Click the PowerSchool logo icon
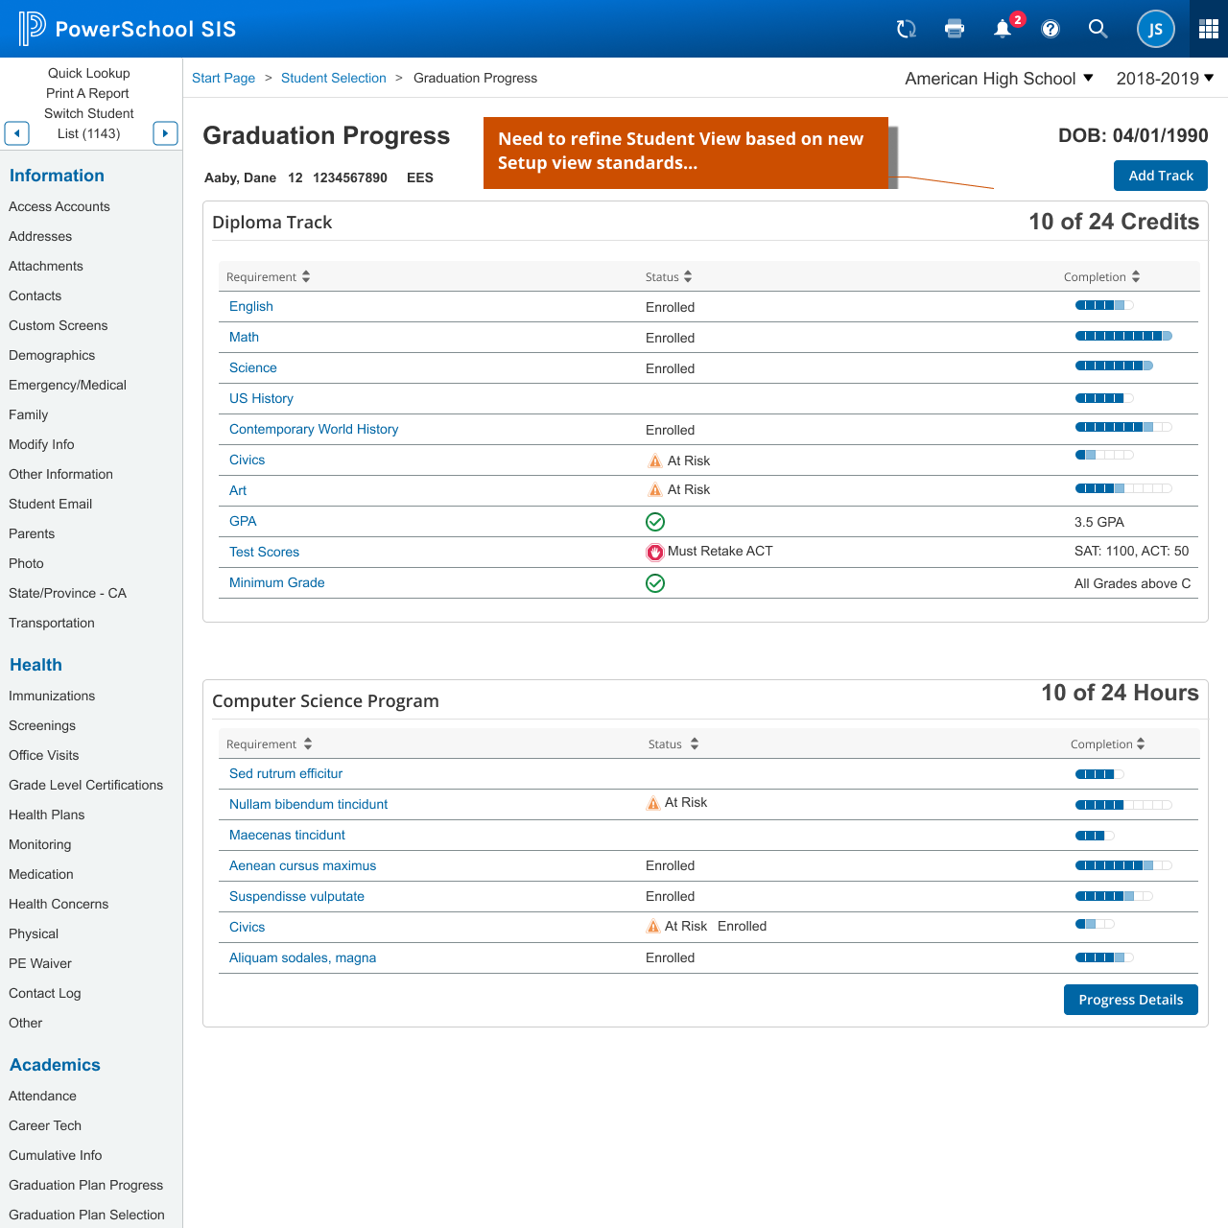Screen dimensions: 1228x1228 pyautogui.click(x=32, y=29)
